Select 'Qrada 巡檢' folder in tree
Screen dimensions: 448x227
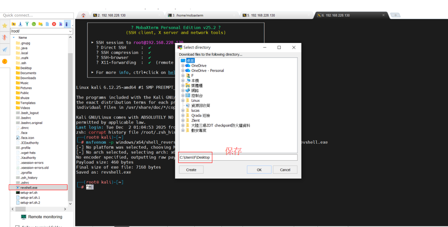click(x=201, y=115)
